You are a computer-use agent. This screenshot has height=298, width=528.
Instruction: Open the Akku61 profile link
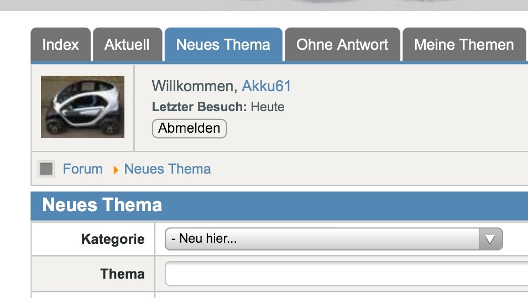coord(266,86)
